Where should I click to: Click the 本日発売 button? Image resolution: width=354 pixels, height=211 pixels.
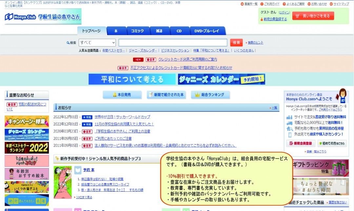[x=122, y=95]
